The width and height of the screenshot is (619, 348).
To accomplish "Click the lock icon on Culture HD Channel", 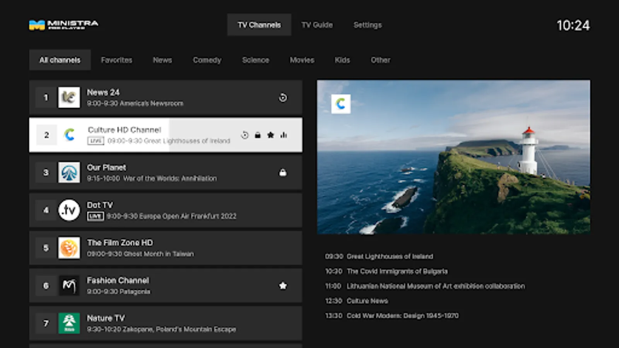I will pos(258,135).
